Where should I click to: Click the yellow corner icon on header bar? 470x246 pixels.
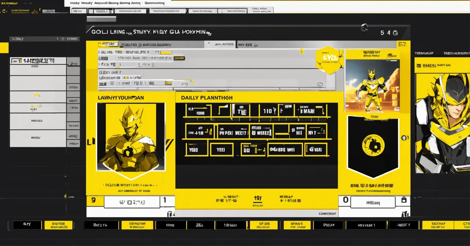pyautogui.click(x=401, y=45)
